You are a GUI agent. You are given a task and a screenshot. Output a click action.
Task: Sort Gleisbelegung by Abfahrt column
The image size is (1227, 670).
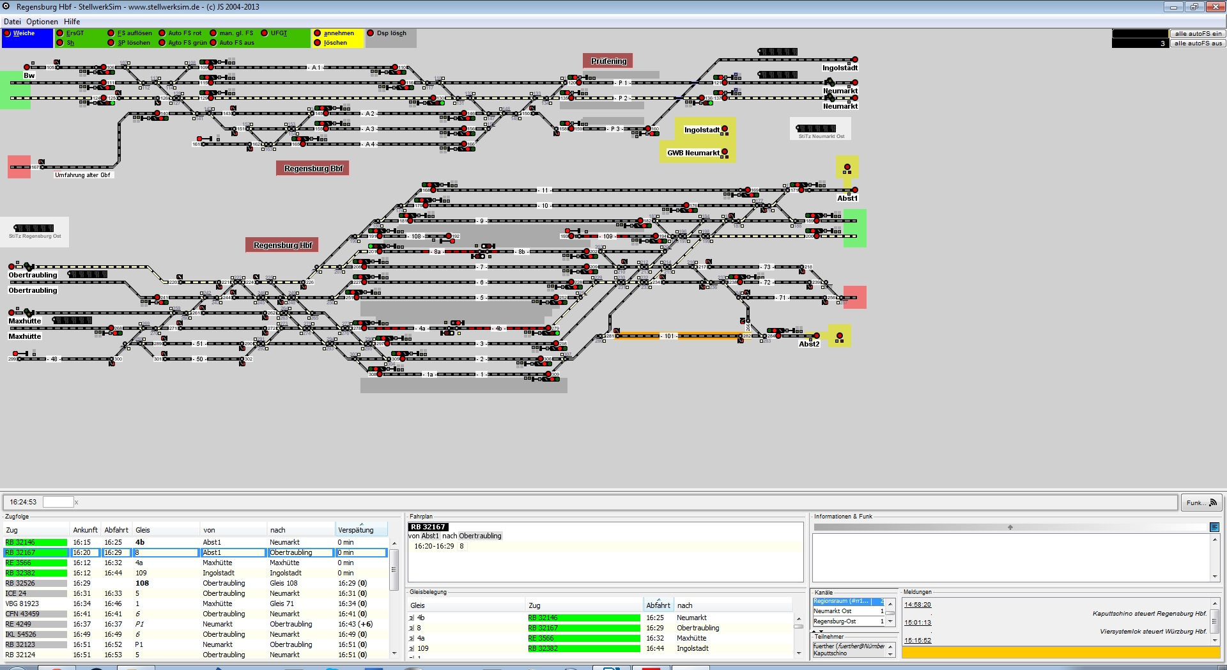pyautogui.click(x=658, y=605)
